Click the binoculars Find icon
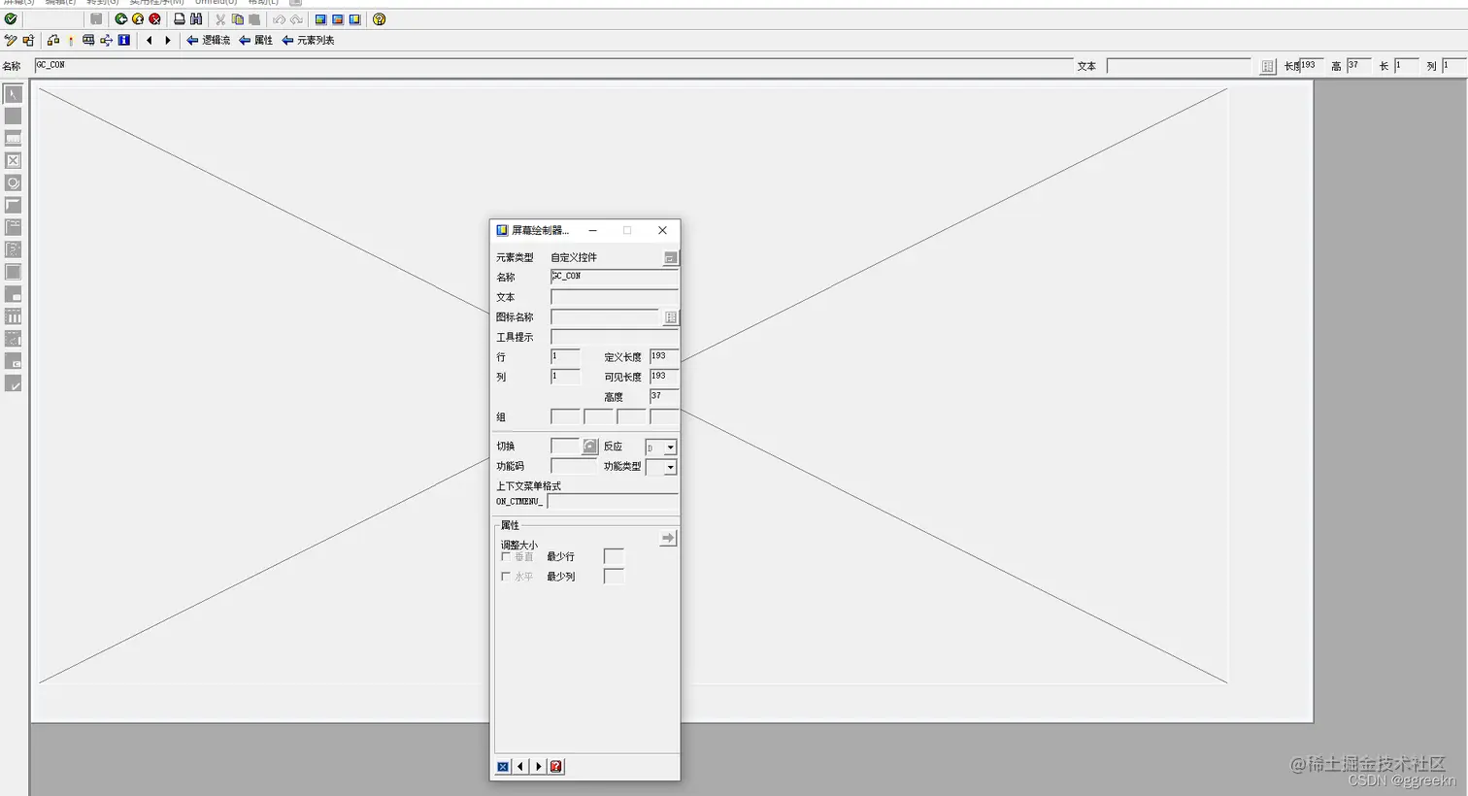The width and height of the screenshot is (1468, 796). click(x=196, y=18)
